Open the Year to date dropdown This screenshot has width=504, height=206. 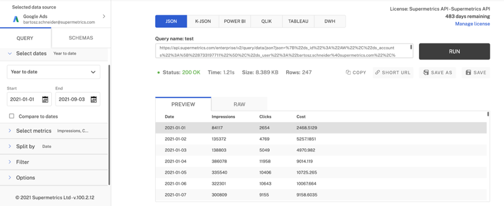pos(54,72)
